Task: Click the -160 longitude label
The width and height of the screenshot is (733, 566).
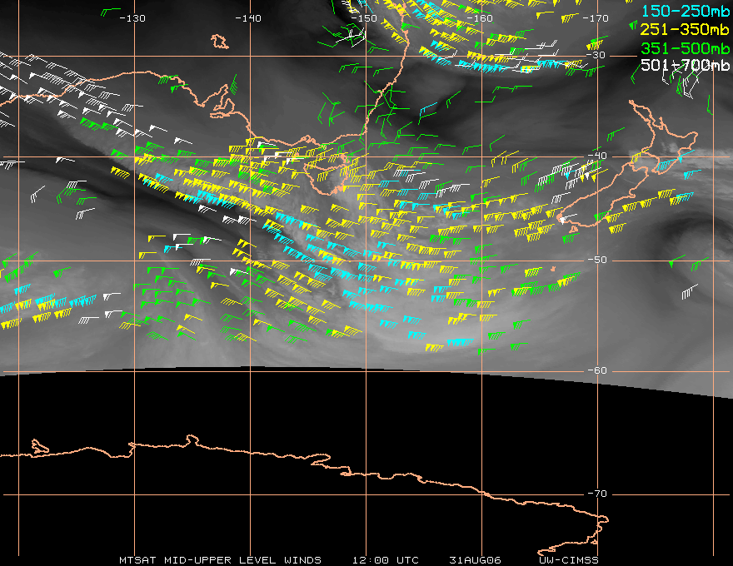Action: pos(480,18)
